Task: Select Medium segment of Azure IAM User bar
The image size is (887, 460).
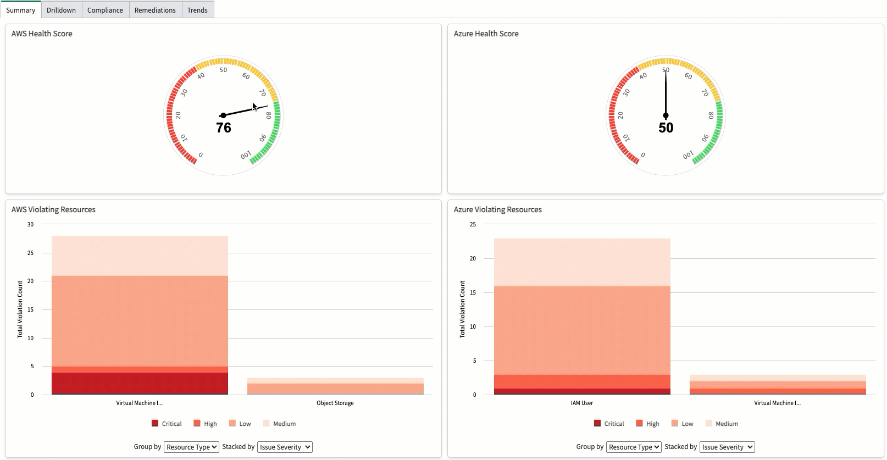Action: [582, 262]
